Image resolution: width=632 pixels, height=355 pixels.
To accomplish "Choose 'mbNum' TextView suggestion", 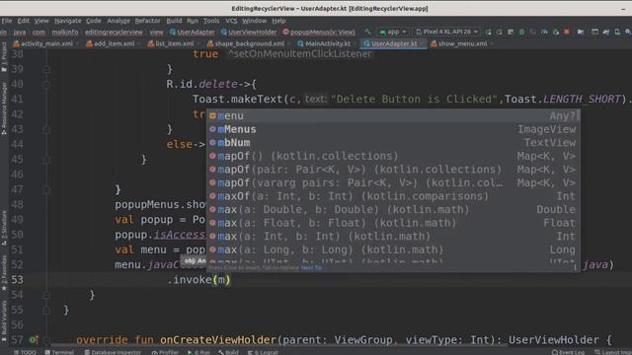I will 393,142.
